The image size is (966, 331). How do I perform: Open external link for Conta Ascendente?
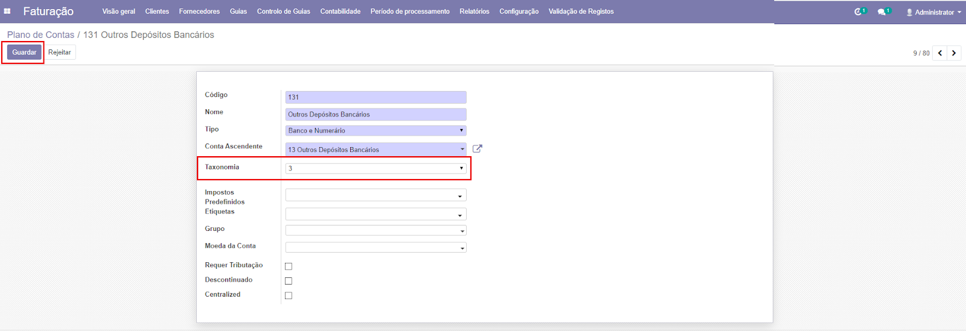(477, 149)
